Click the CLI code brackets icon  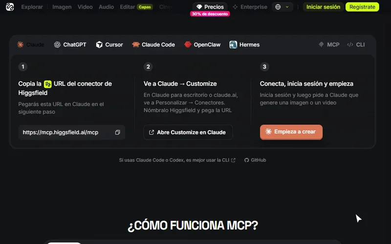[x=350, y=44]
